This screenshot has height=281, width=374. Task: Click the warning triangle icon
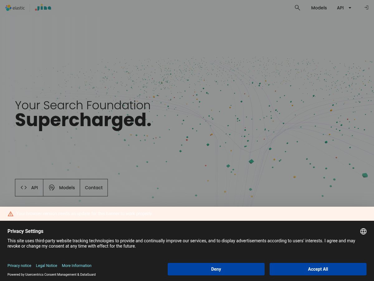pos(11,214)
